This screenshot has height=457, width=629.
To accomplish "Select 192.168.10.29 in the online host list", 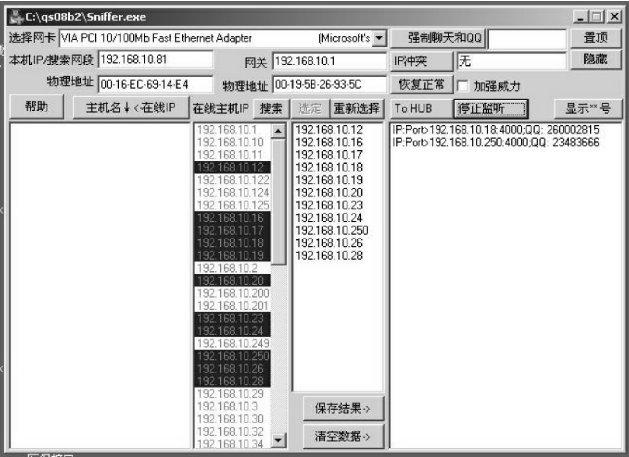I will [233, 394].
